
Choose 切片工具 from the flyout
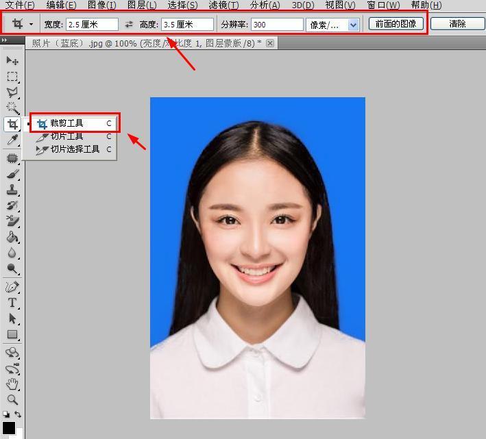(75, 136)
